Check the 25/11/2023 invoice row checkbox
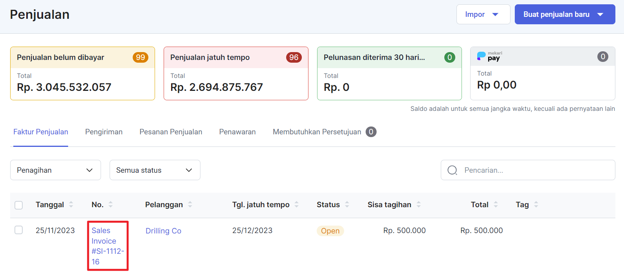This screenshot has height=273, width=624. pos(18,230)
